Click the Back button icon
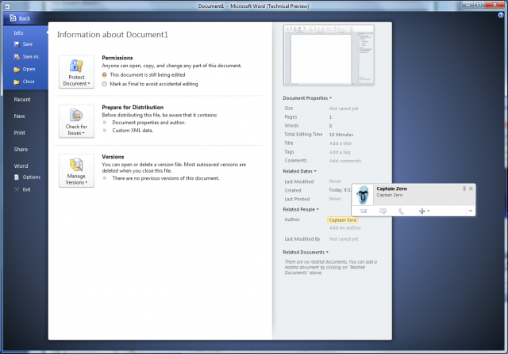 pos(13,18)
